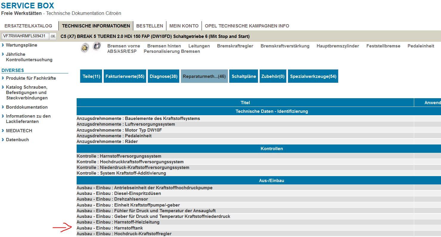Select the TECHNISCHE INFORMATIONEN tab

pyautogui.click(x=96, y=26)
